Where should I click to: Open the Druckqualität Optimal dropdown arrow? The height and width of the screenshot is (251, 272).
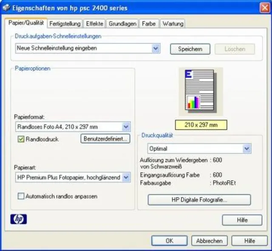click(246, 149)
